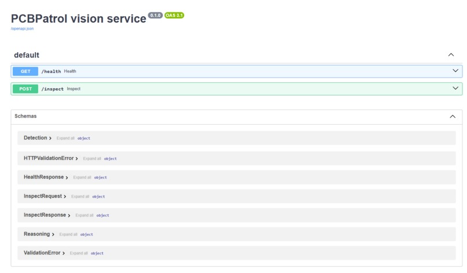Click the /inspect path text
The height and width of the screenshot is (273, 467).
(x=52, y=89)
